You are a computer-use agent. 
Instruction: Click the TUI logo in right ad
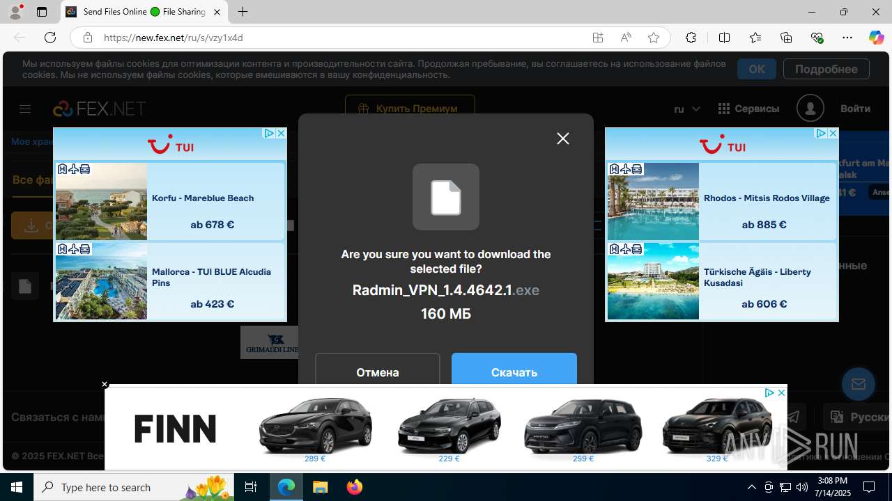[x=723, y=145]
